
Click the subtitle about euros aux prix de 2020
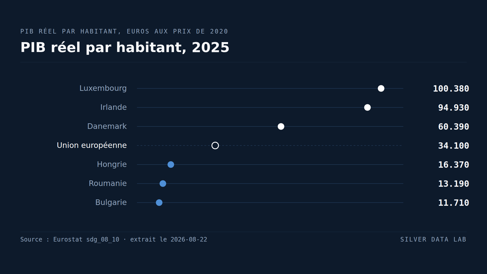pos(124,31)
